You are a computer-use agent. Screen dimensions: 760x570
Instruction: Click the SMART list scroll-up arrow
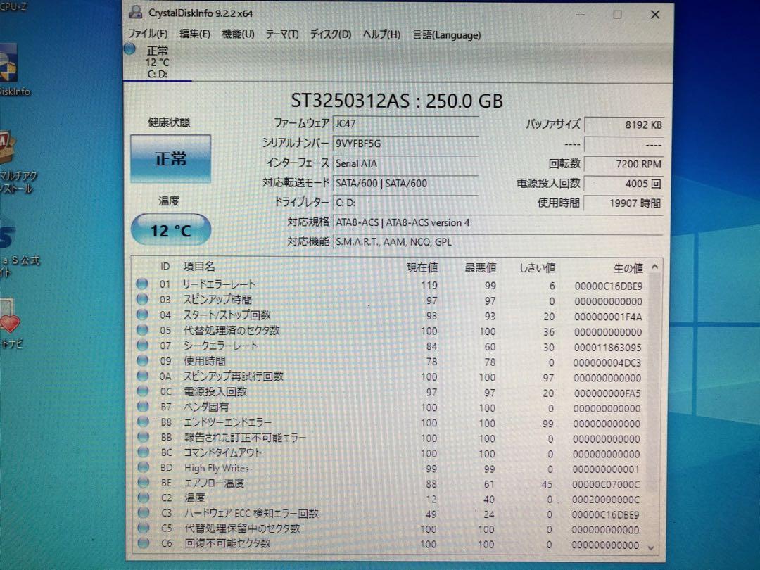pos(655,267)
